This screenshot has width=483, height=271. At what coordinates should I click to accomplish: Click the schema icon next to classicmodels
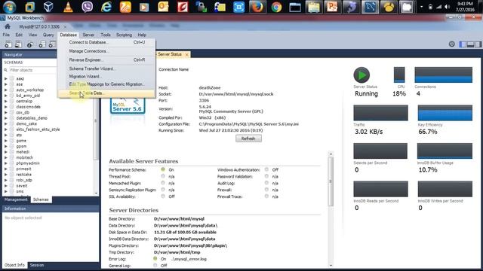(x=12, y=107)
